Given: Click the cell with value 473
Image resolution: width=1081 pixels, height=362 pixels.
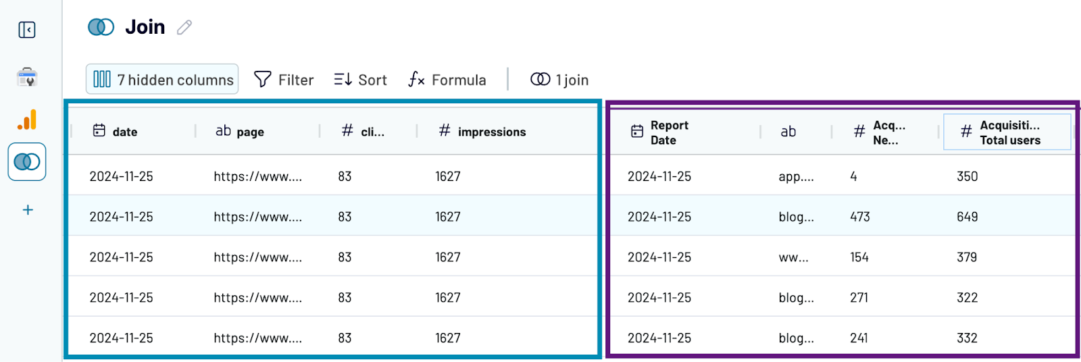Looking at the screenshot, I should click(x=860, y=217).
